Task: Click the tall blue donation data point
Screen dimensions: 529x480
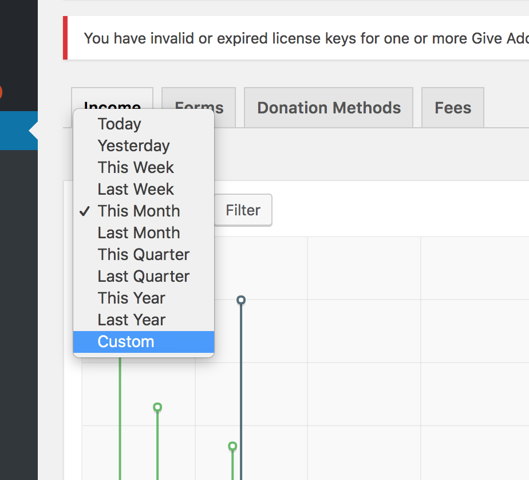Action: (x=240, y=300)
